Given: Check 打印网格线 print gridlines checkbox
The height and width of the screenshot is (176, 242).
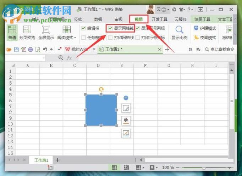Looking at the screenshot, I should coord(110,38).
